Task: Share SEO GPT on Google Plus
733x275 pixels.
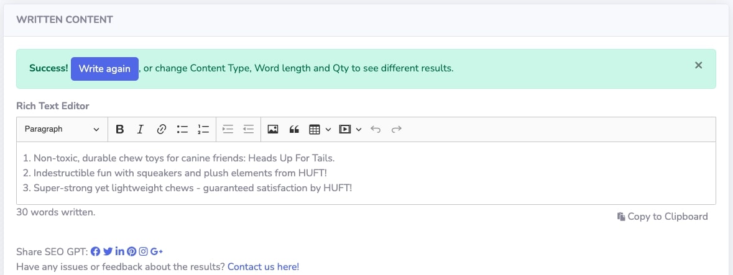Action: [157, 251]
